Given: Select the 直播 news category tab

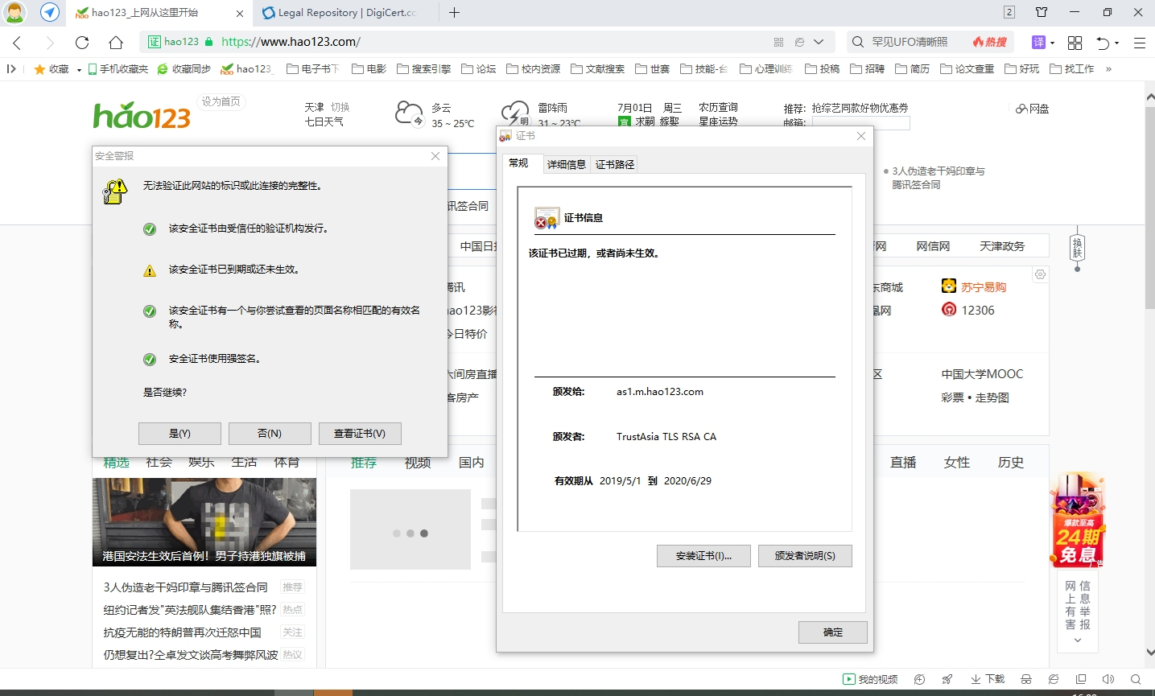Looking at the screenshot, I should tap(903, 462).
